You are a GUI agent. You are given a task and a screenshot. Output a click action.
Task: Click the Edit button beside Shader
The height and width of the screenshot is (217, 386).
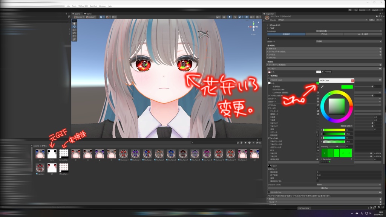point(371,20)
